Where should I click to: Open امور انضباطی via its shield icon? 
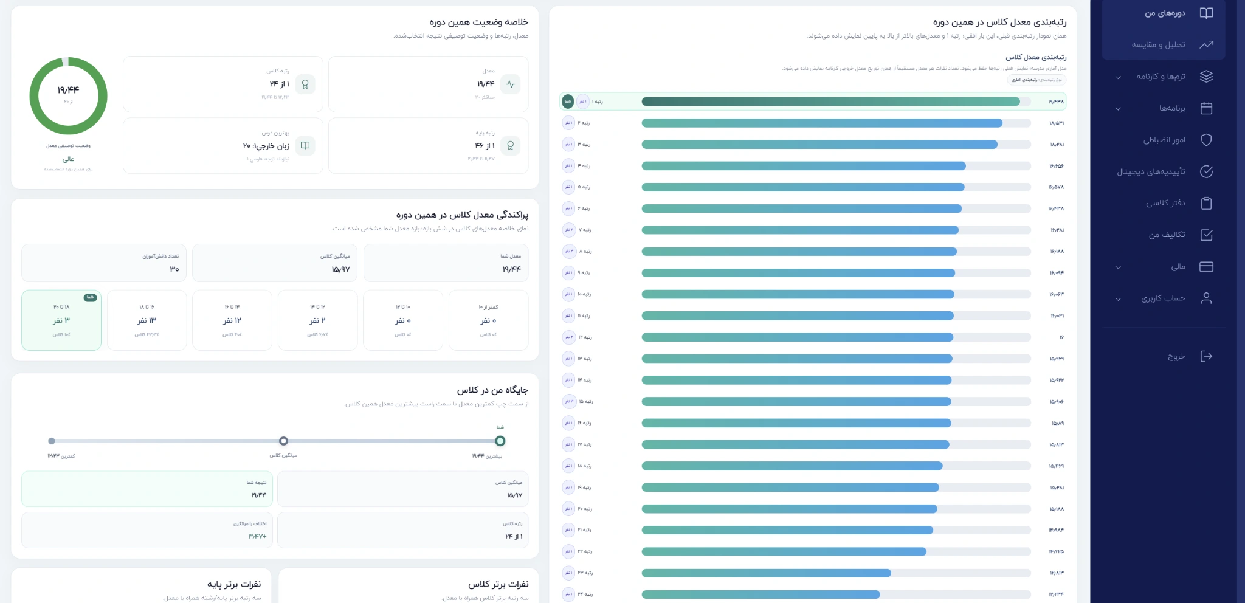click(1206, 140)
